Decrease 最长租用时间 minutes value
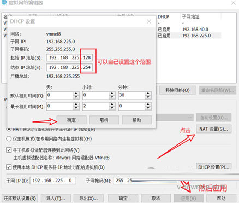 point(148,108)
